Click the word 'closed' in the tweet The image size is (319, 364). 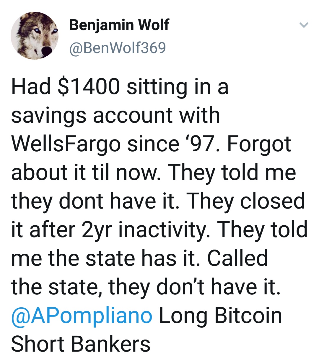(272, 201)
